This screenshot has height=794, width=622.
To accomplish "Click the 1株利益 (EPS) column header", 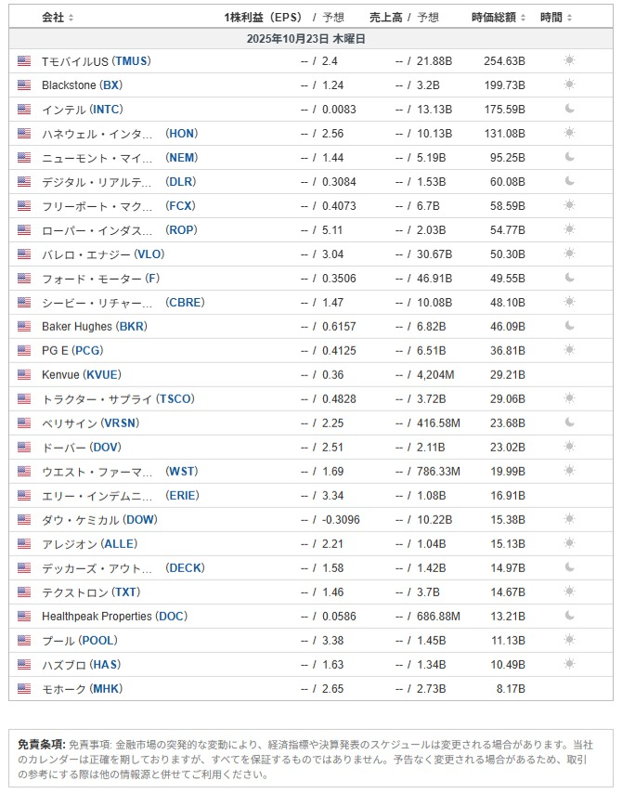I will click(264, 18).
